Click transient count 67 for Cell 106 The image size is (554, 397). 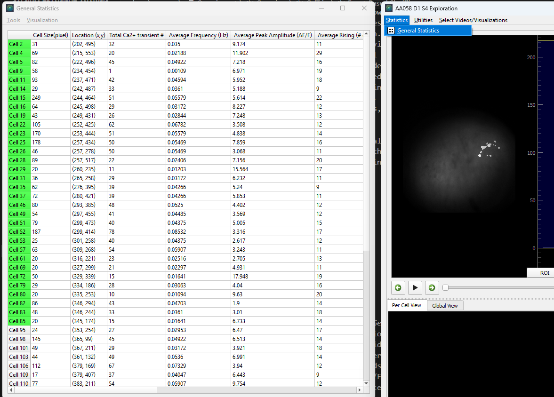pyautogui.click(x=136, y=366)
